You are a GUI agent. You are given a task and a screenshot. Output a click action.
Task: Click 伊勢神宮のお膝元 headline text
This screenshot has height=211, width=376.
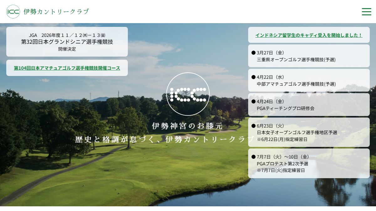(x=188, y=126)
